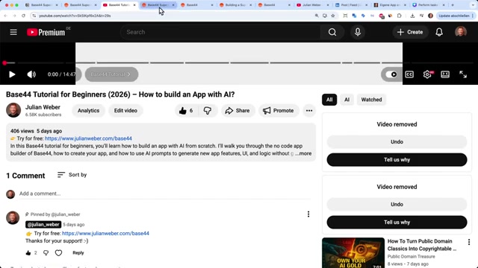This screenshot has height=268, width=478.
Task: Open the YouTube hamburger guide menu
Action: [x=13, y=32]
